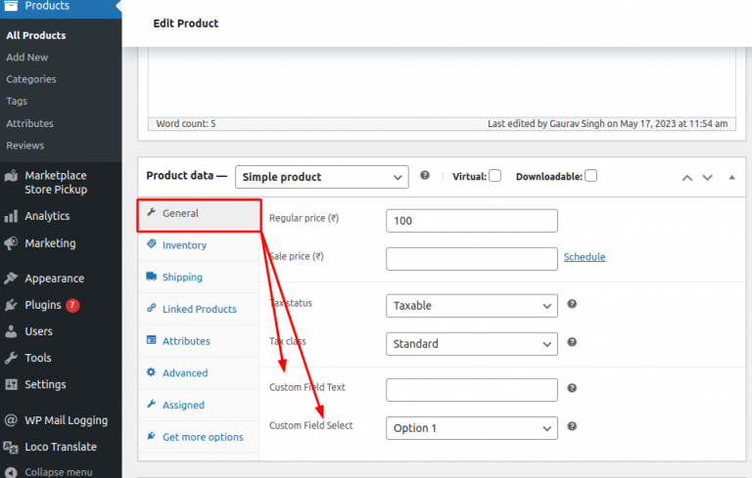Viewport: 752px width, 478px height.
Task: Open product Tags in sidebar
Action: tap(17, 102)
